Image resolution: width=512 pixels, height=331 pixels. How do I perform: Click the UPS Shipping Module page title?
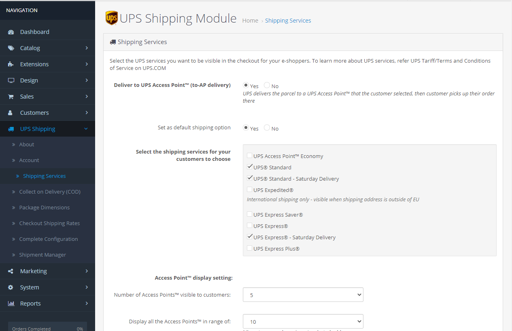coord(178,19)
